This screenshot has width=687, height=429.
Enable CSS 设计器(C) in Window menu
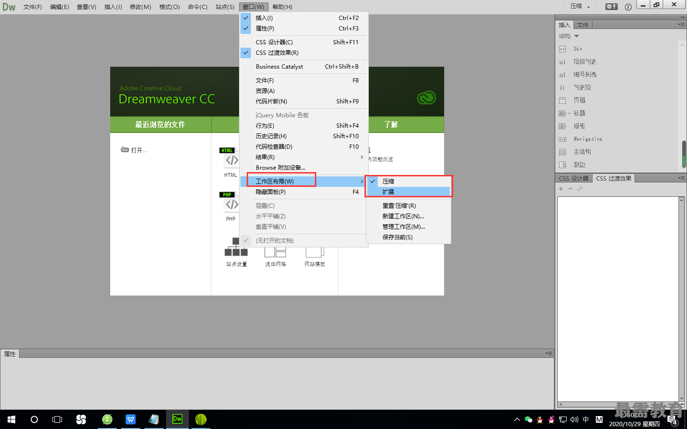tap(304, 42)
